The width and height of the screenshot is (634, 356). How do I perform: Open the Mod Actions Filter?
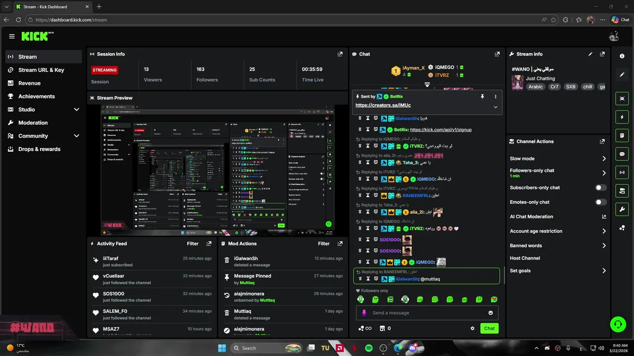click(324, 244)
